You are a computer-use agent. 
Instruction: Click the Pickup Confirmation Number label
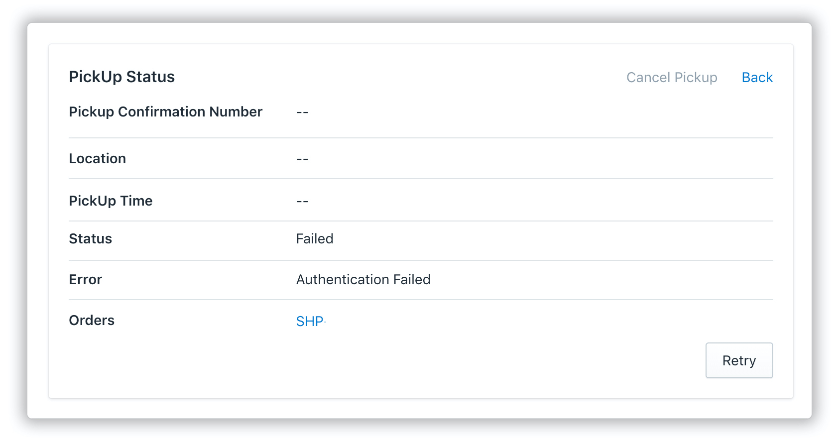click(166, 112)
